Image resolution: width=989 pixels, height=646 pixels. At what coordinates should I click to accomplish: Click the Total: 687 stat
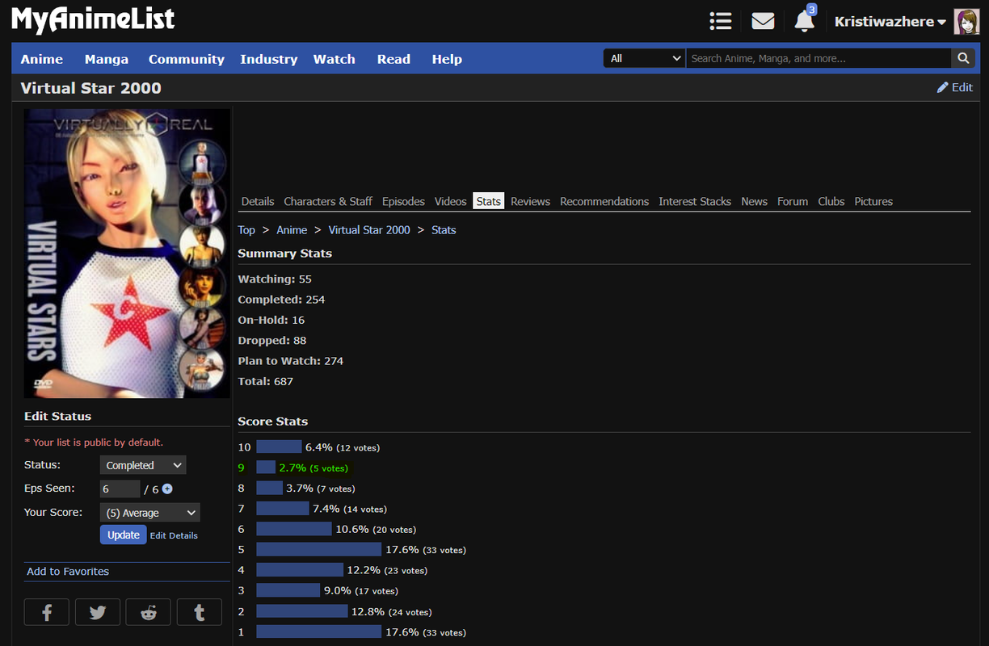[x=266, y=381]
